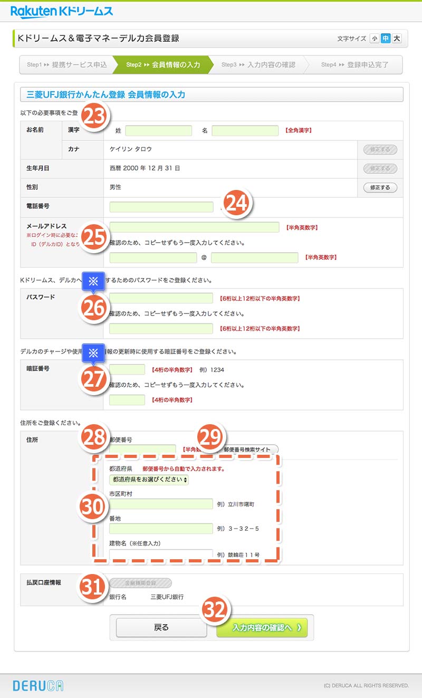The height and width of the screenshot is (698, 422).
Task: Set font size to 大
Action: [397, 39]
